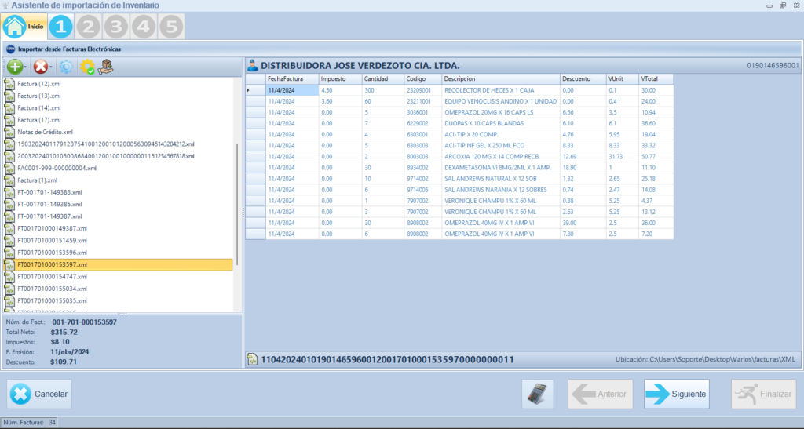
Task: Click XML file icon next to Notas de Crédito.xml
Action: tap(9, 132)
